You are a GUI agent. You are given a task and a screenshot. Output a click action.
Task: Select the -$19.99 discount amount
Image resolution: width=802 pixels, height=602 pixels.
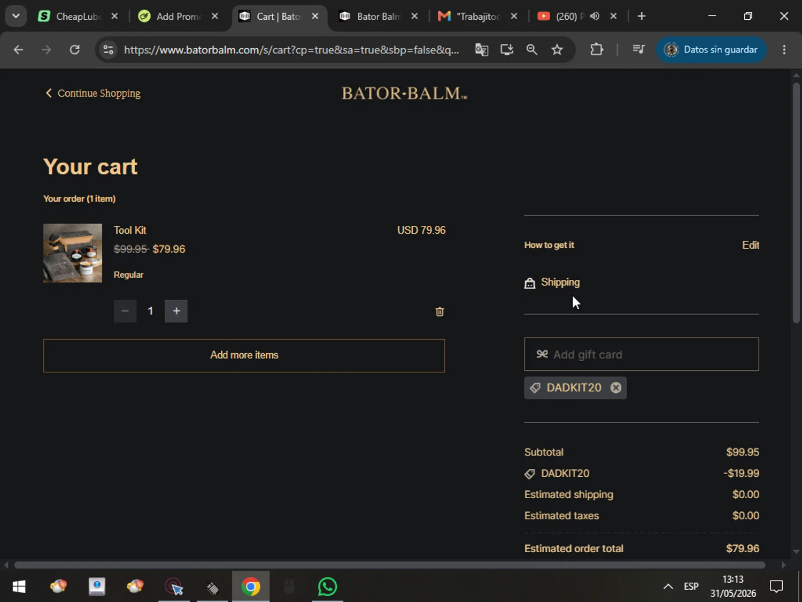pyautogui.click(x=741, y=474)
